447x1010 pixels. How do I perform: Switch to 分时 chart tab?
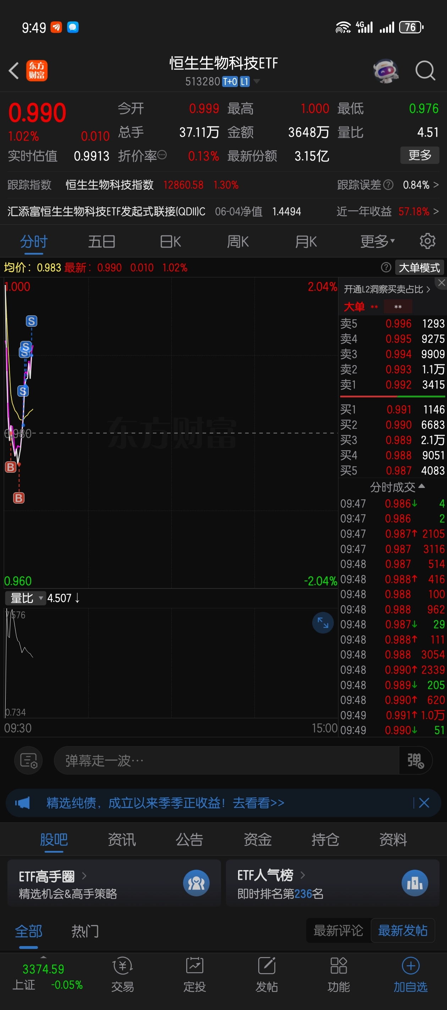pyautogui.click(x=34, y=241)
